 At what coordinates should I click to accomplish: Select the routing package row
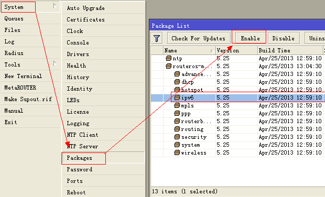[237, 129]
